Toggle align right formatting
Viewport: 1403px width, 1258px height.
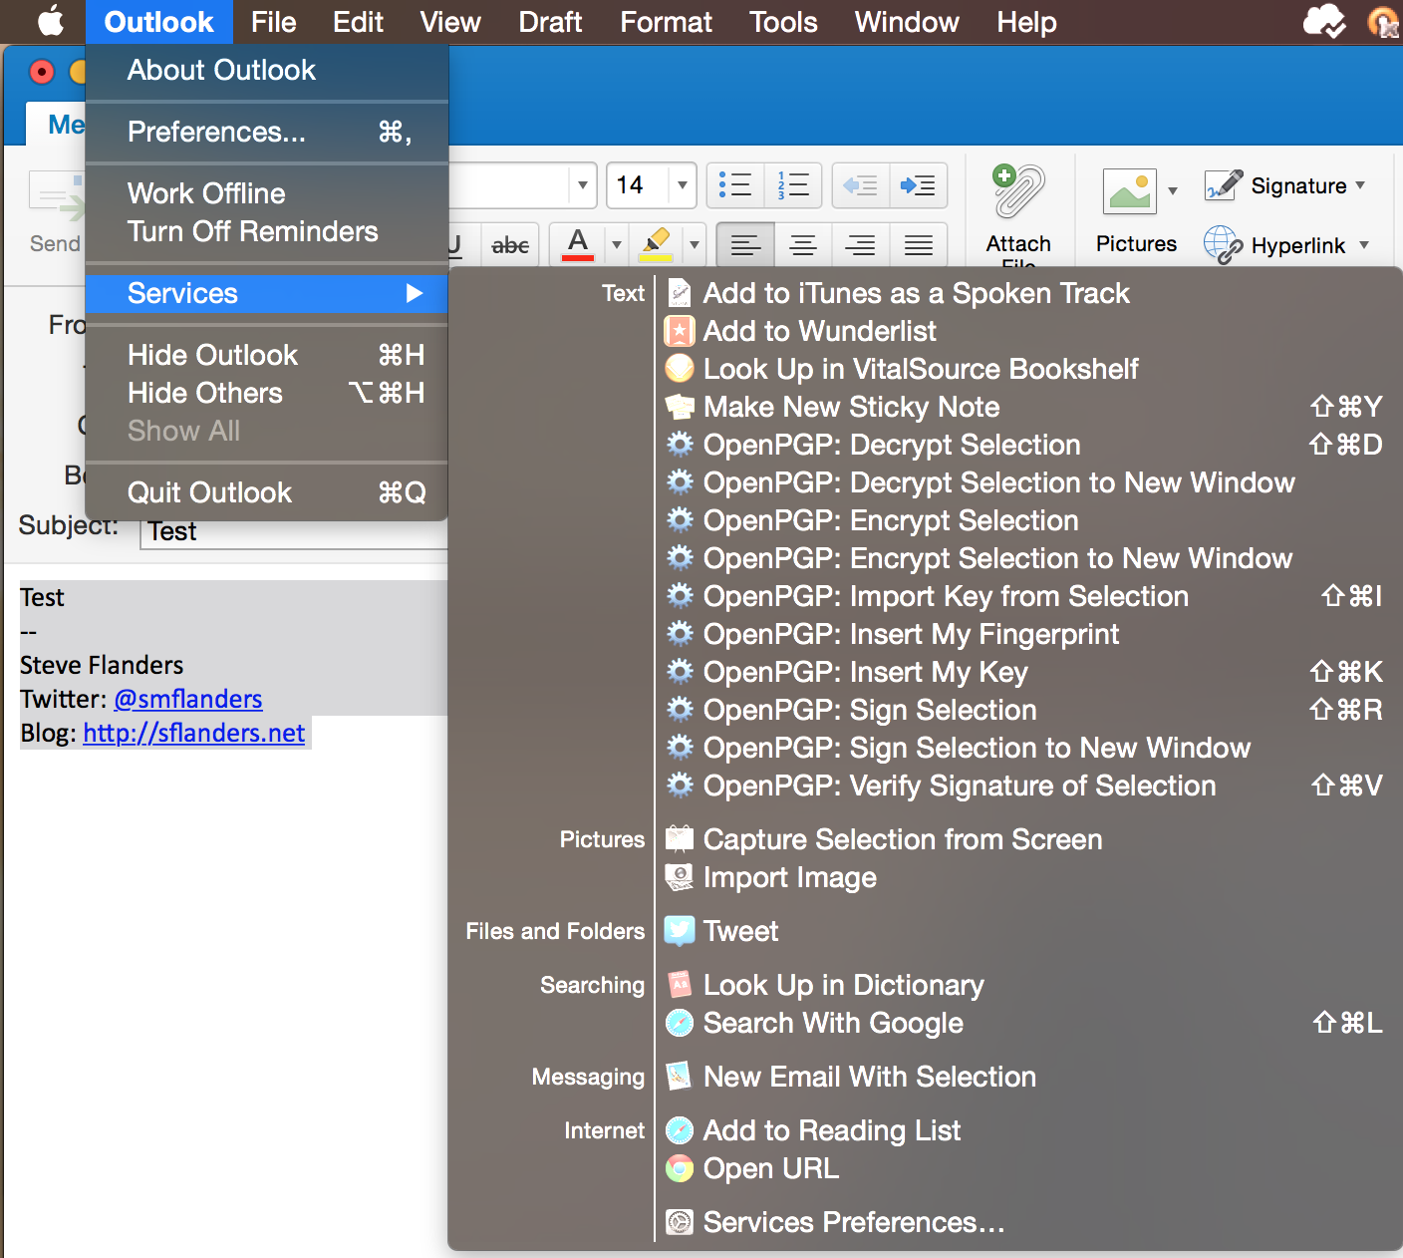[x=861, y=245]
